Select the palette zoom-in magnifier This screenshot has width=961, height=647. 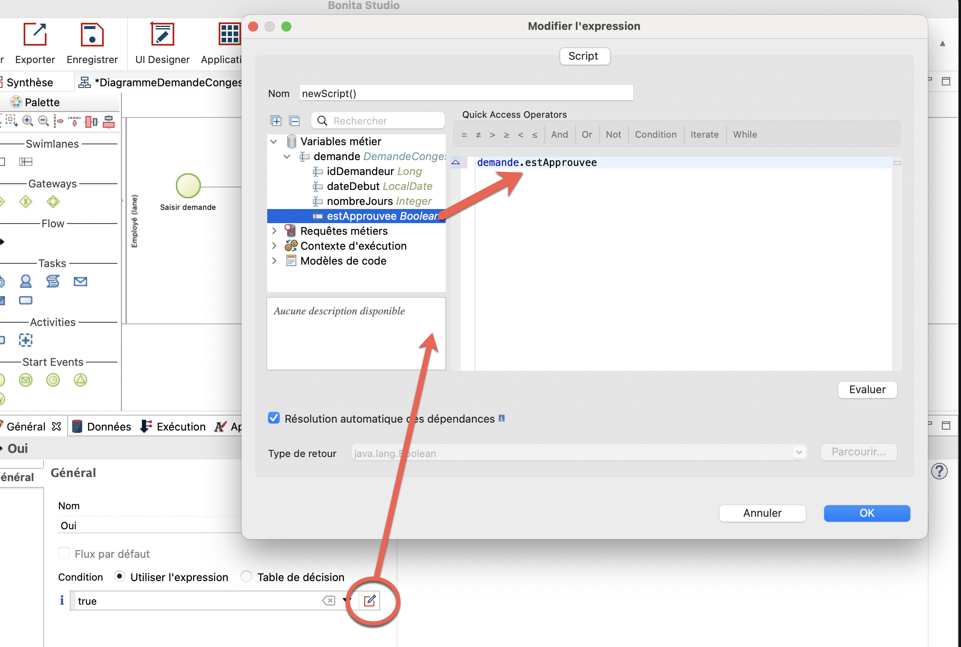click(x=27, y=121)
